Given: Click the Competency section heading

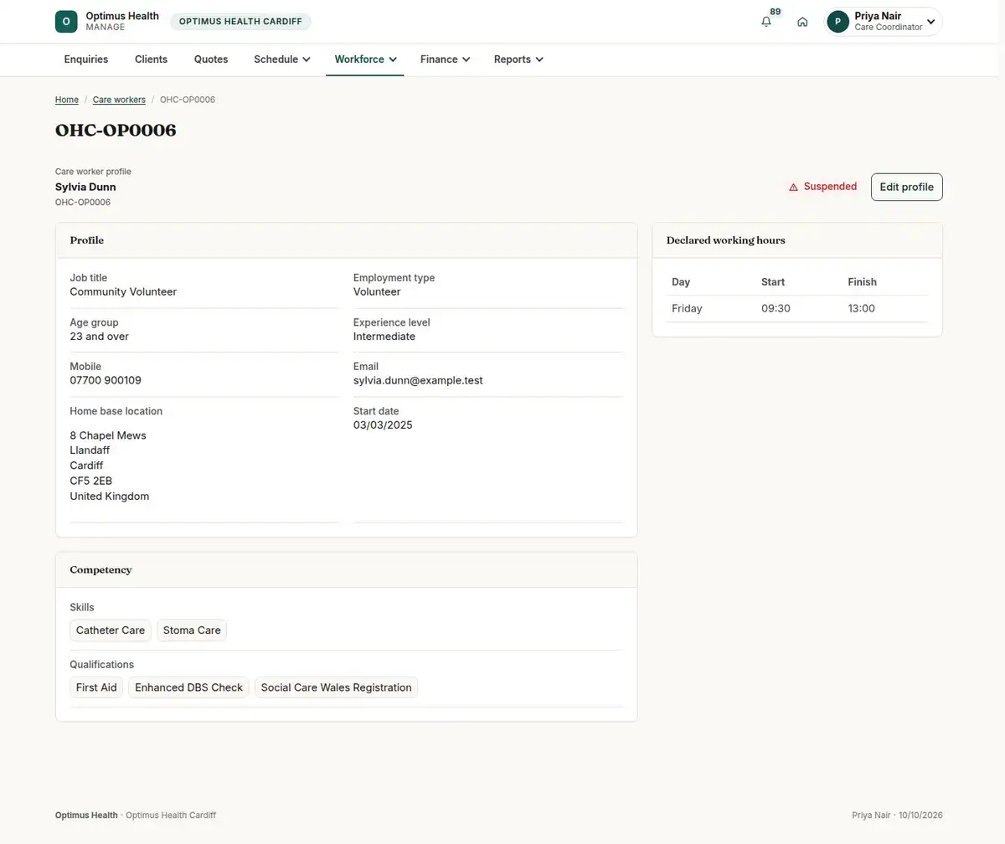Looking at the screenshot, I should [100, 569].
